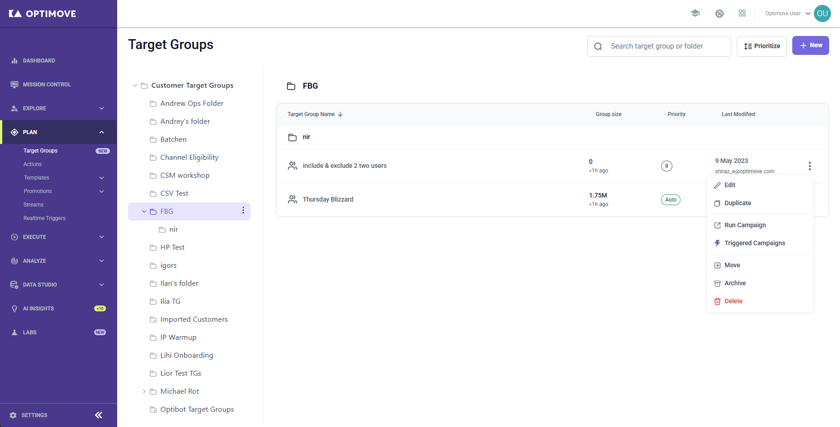
Task: Click the Analyze spiral icon
Action: point(14,261)
